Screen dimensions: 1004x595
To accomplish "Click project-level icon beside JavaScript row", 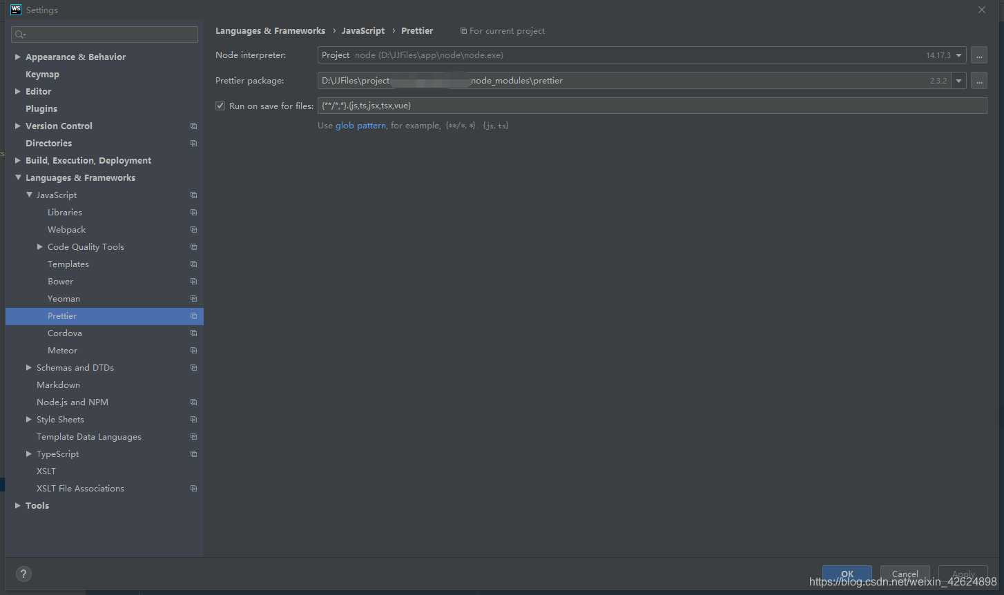I will [193, 195].
